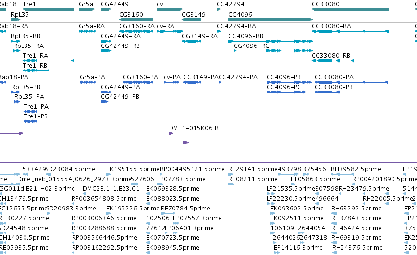Click the RpL35 gene feature

(x=15, y=20)
